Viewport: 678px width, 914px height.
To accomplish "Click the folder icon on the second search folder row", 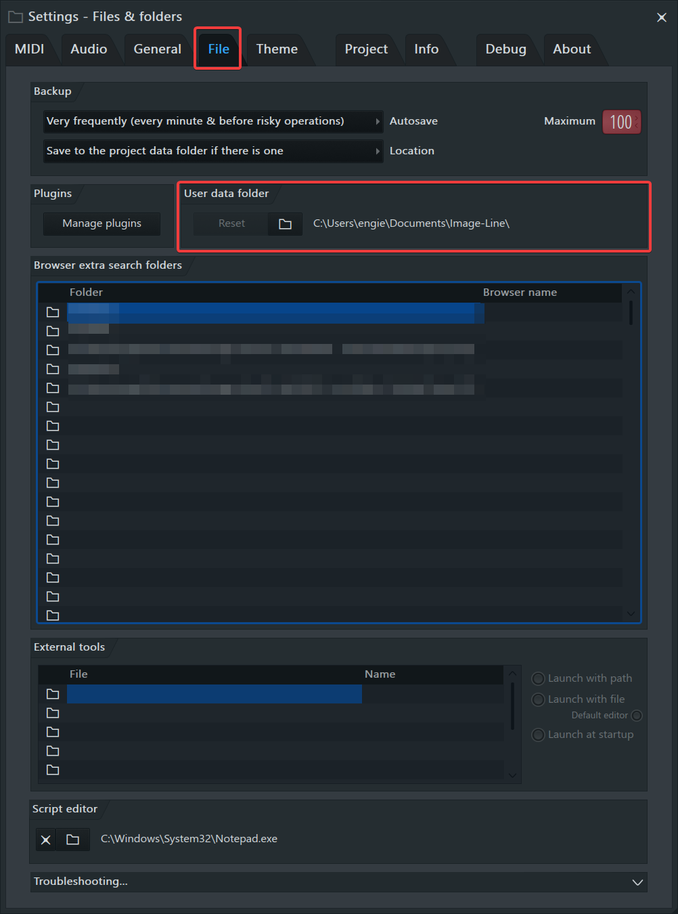I will pos(53,331).
